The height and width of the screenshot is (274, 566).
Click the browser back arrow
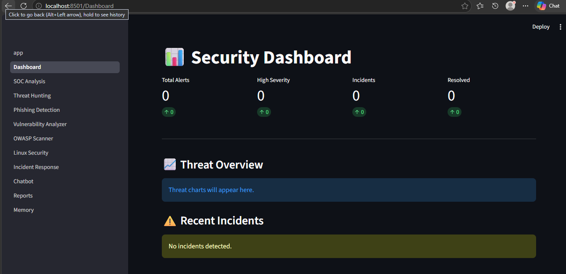tap(8, 6)
